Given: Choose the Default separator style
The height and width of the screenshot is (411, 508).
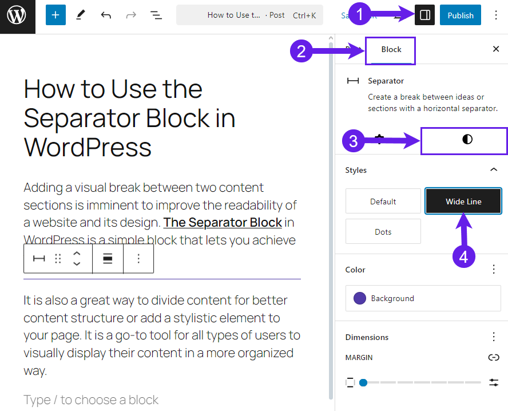Looking at the screenshot, I should (383, 201).
